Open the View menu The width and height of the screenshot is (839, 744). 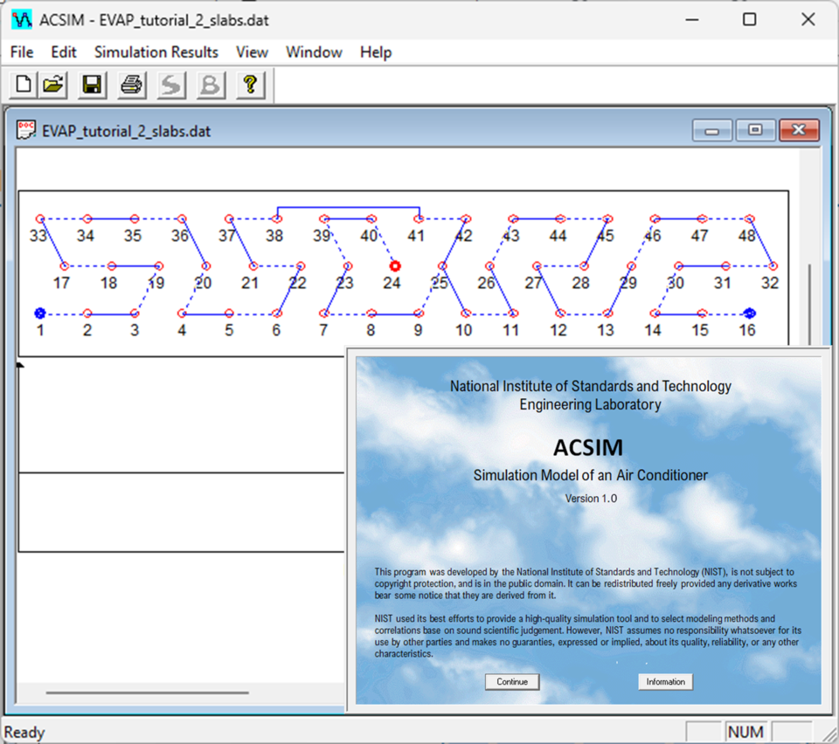(252, 52)
